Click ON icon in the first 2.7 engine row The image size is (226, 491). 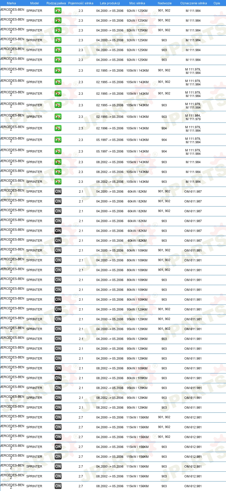(x=58, y=417)
